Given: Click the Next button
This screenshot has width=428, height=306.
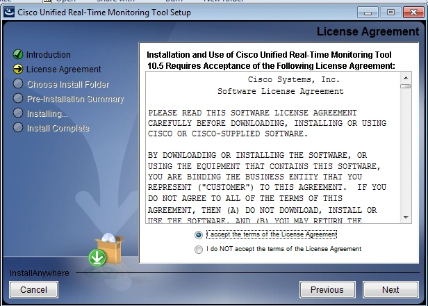Looking at the screenshot, I should point(390,289).
